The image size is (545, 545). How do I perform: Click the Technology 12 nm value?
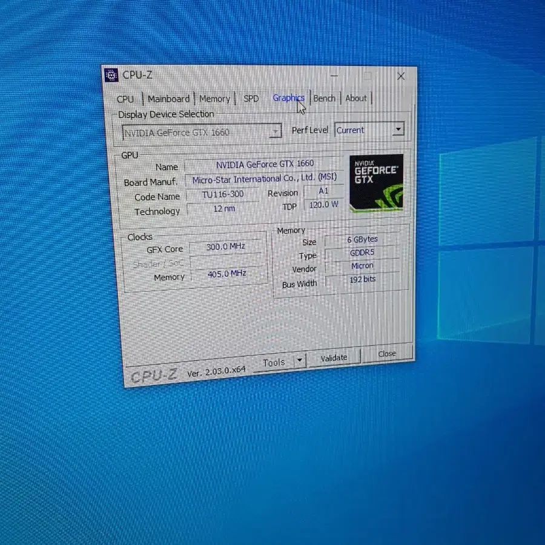[x=224, y=208]
